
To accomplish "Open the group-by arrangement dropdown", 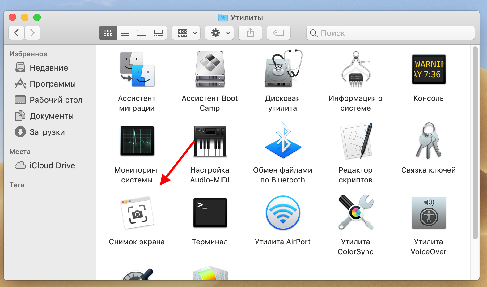I will [186, 33].
